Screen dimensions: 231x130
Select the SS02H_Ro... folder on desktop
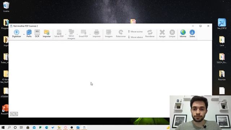coord(222,58)
